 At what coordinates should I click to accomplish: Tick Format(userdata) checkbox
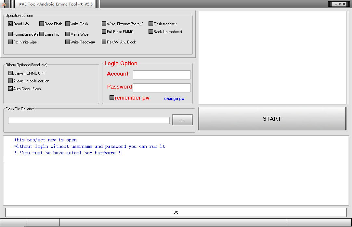(x=10, y=34)
